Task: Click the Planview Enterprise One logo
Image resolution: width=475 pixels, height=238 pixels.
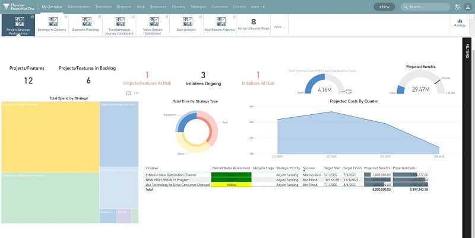Action: [19, 7]
